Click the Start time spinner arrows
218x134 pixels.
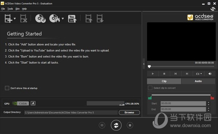[209, 103]
